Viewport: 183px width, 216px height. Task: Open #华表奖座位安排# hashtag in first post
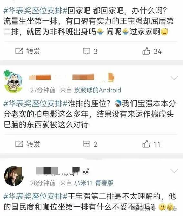coord(35,11)
